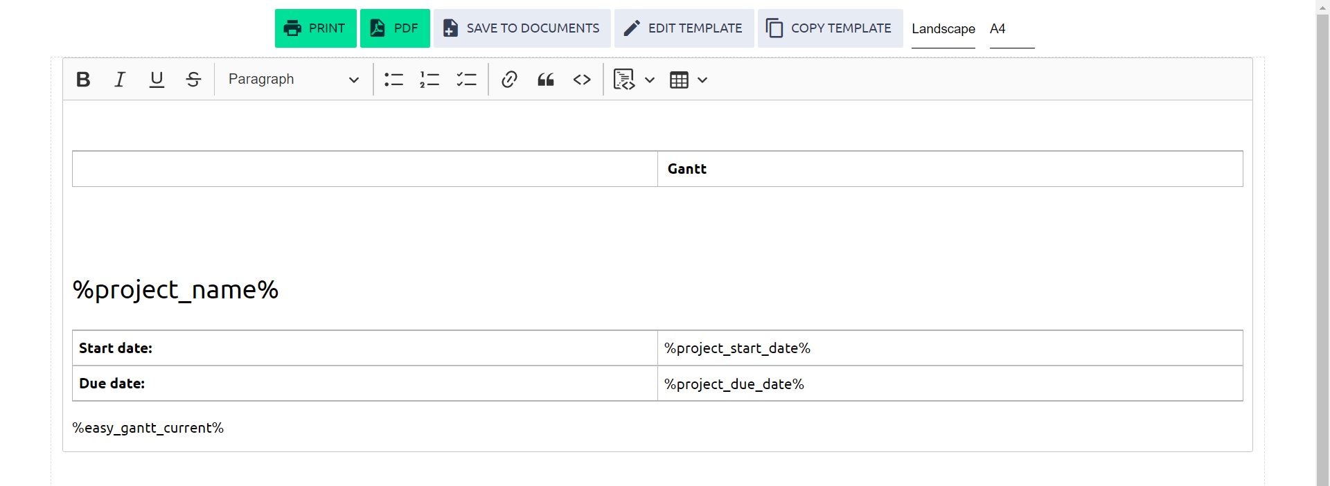Toggle underline text style
1330x486 pixels.
157,80
